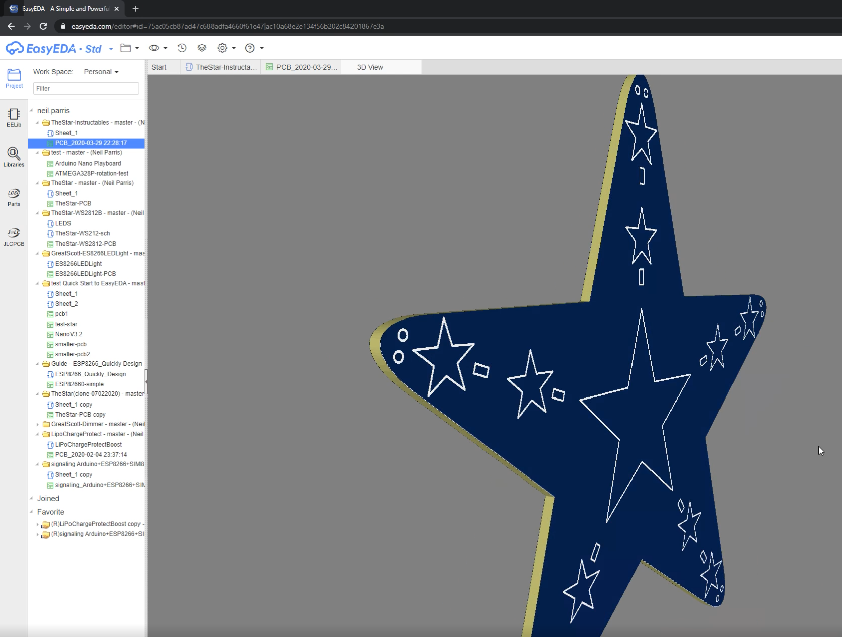Collapse the neil.parris workspace tree

pyautogui.click(x=31, y=110)
